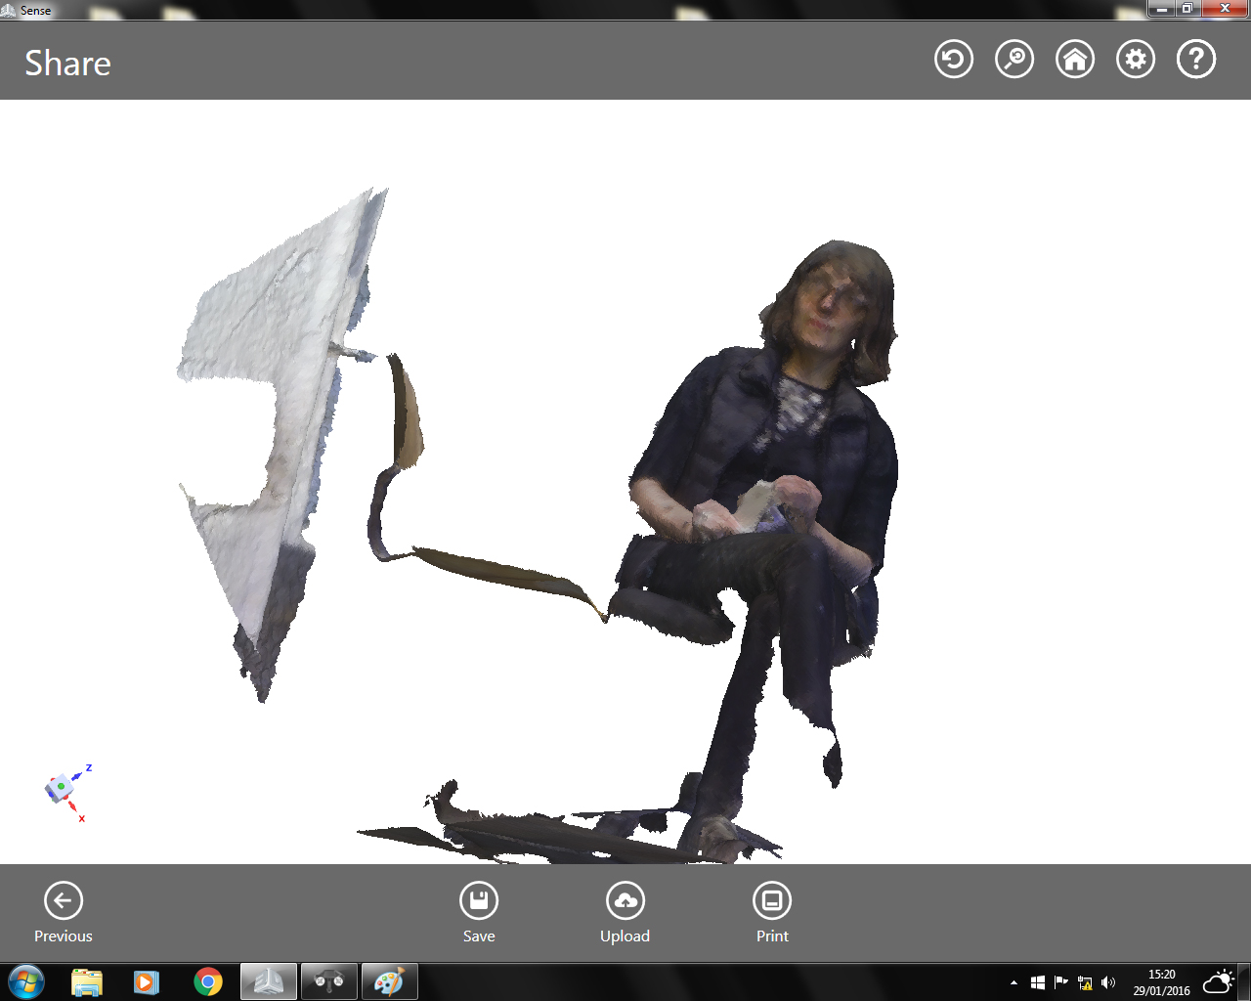
Task: Click the Upload cloud icon
Action: pyautogui.click(x=625, y=900)
